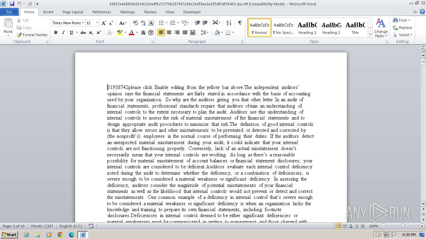Toggle Bold formatting
The width and height of the screenshot is (426, 239).
coord(56,33)
